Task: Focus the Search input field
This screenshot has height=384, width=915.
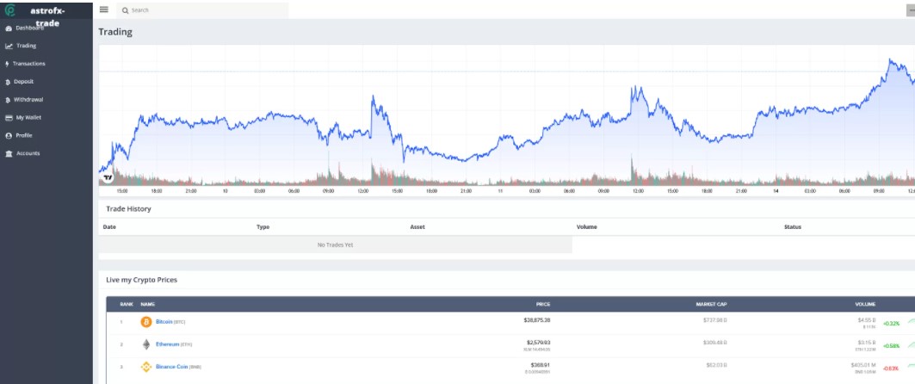Action: [x=201, y=10]
